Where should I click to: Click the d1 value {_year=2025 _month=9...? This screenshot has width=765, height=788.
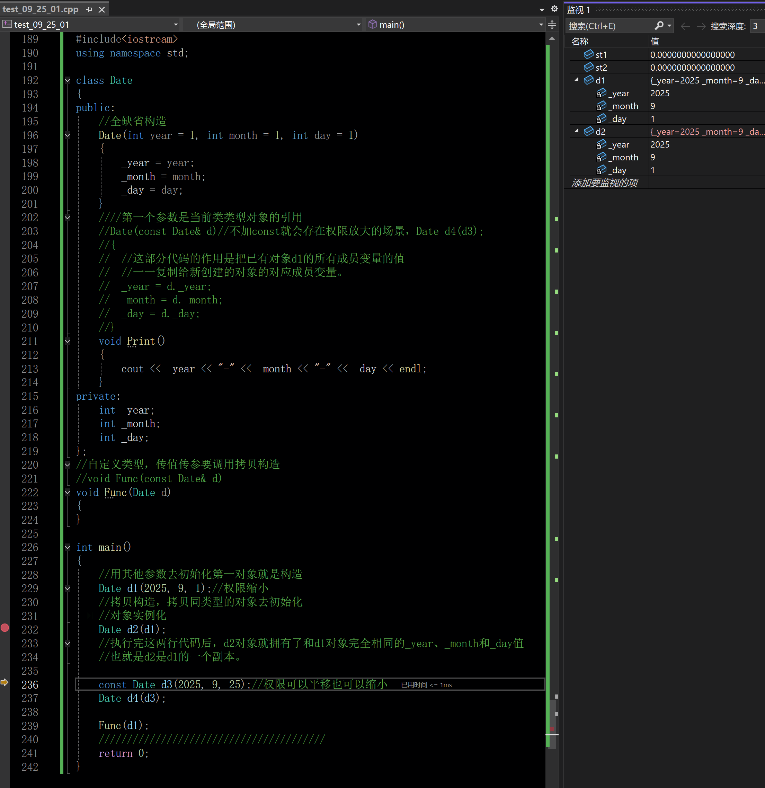tap(707, 80)
